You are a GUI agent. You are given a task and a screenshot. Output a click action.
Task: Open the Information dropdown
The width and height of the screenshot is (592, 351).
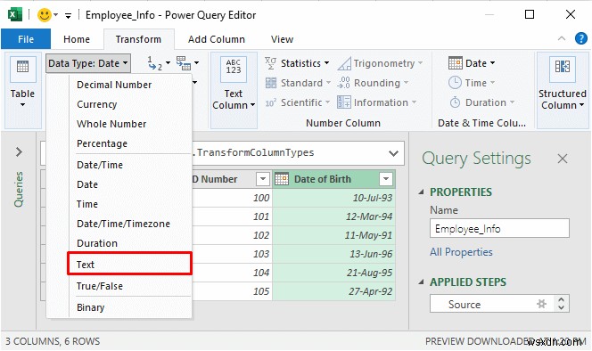tap(377, 102)
